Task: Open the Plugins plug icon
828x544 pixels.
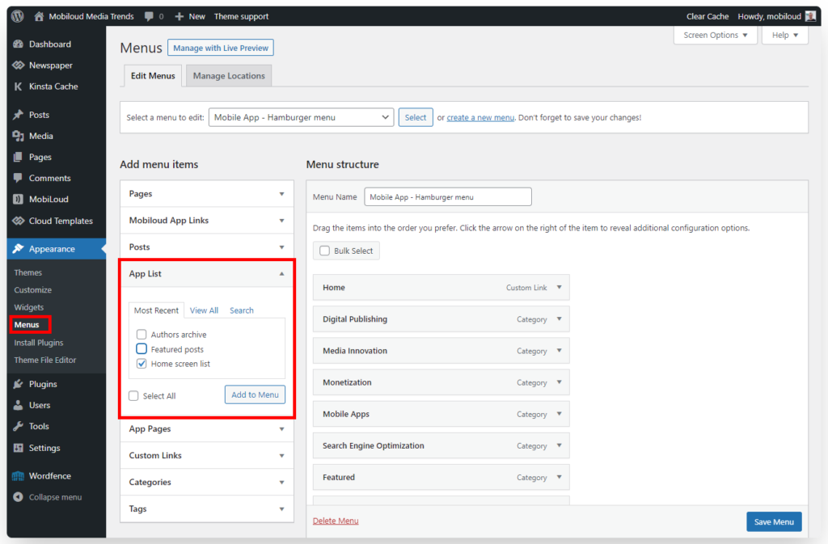Action: 19,384
